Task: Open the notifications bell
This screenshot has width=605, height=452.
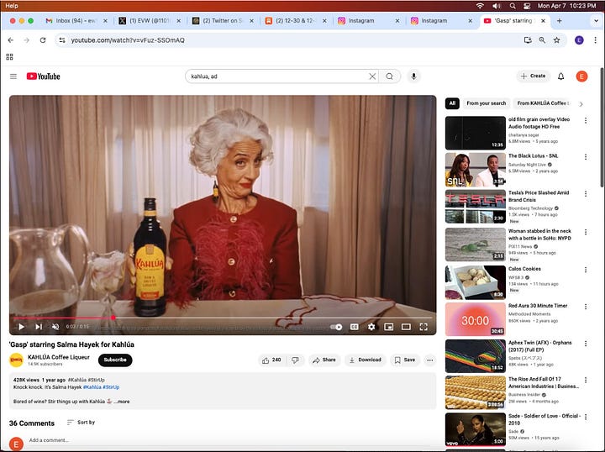Action: (x=561, y=76)
